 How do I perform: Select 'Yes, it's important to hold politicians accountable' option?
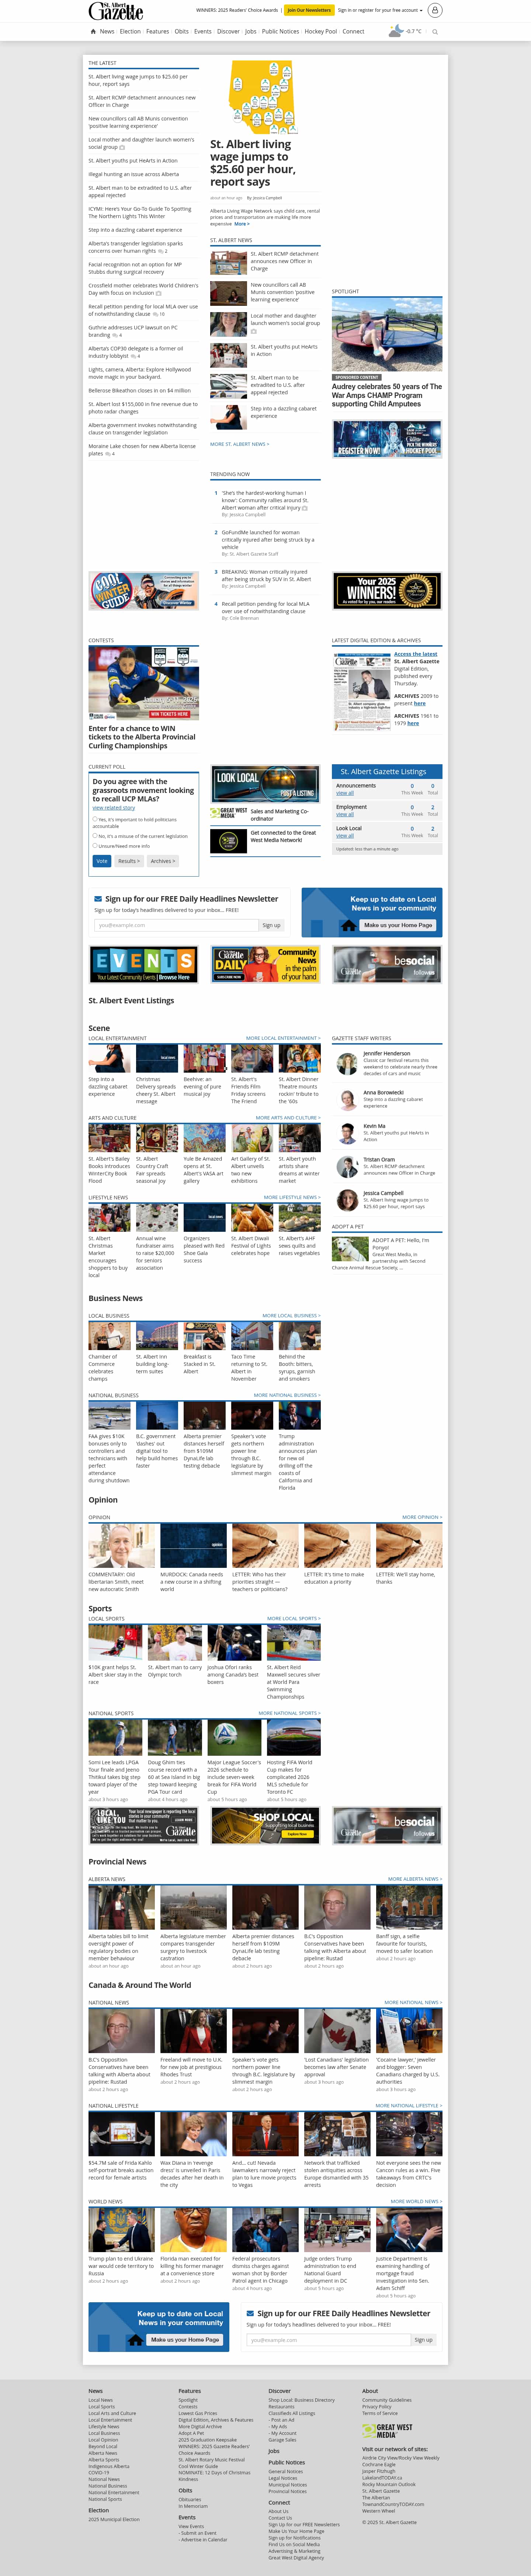(95, 819)
